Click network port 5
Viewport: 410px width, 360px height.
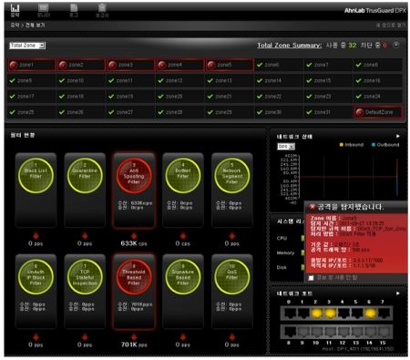tap(356, 314)
